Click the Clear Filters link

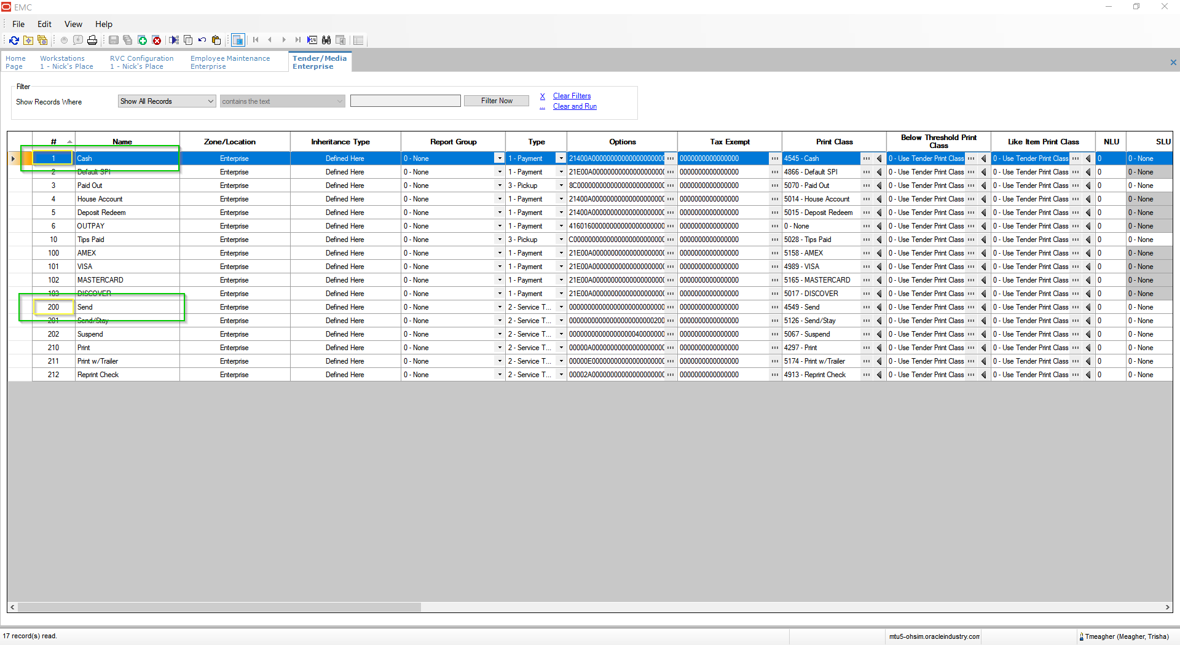coord(572,96)
